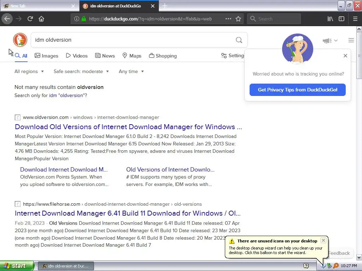
Task: Open the Firefox hamburger menu
Action: [x=355, y=19]
